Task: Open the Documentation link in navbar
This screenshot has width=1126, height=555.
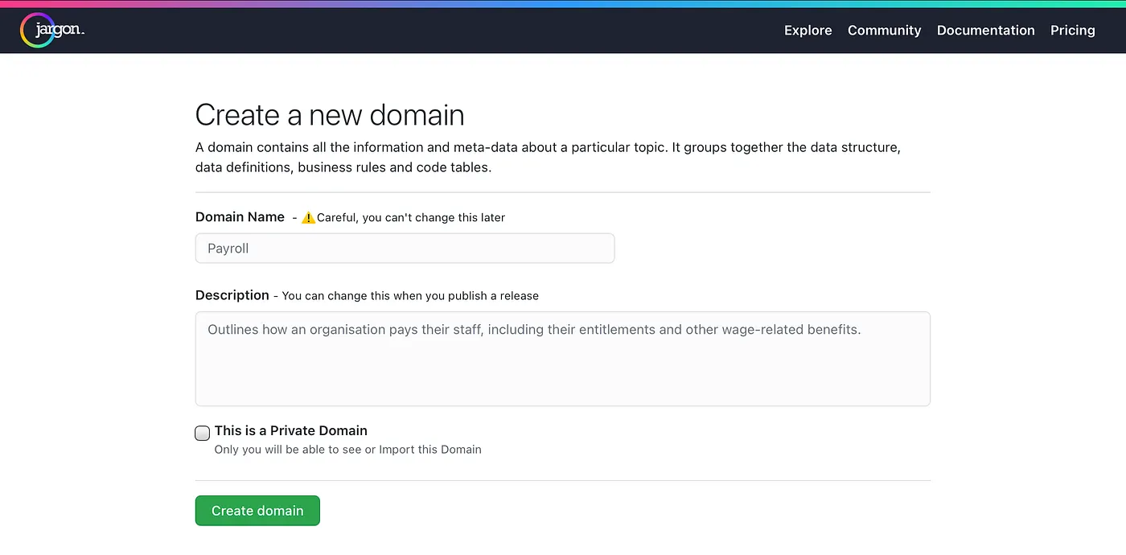Action: click(985, 31)
